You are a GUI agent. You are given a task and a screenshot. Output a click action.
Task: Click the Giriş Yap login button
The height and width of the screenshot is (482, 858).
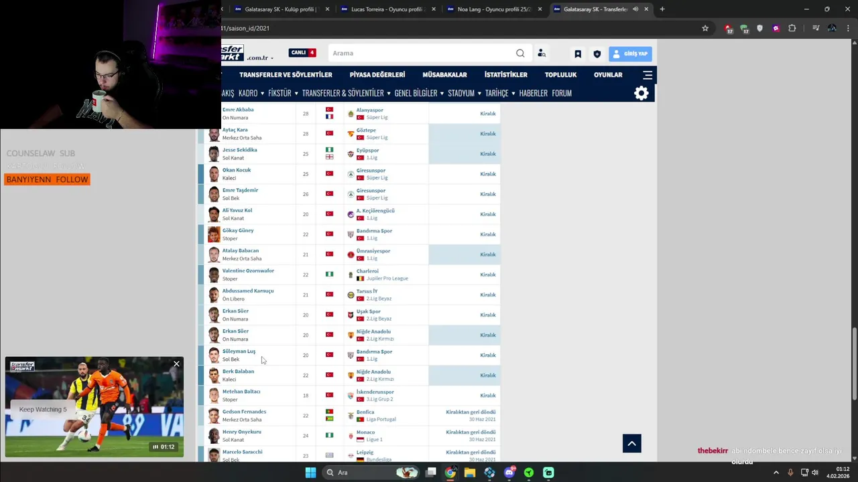coord(629,54)
